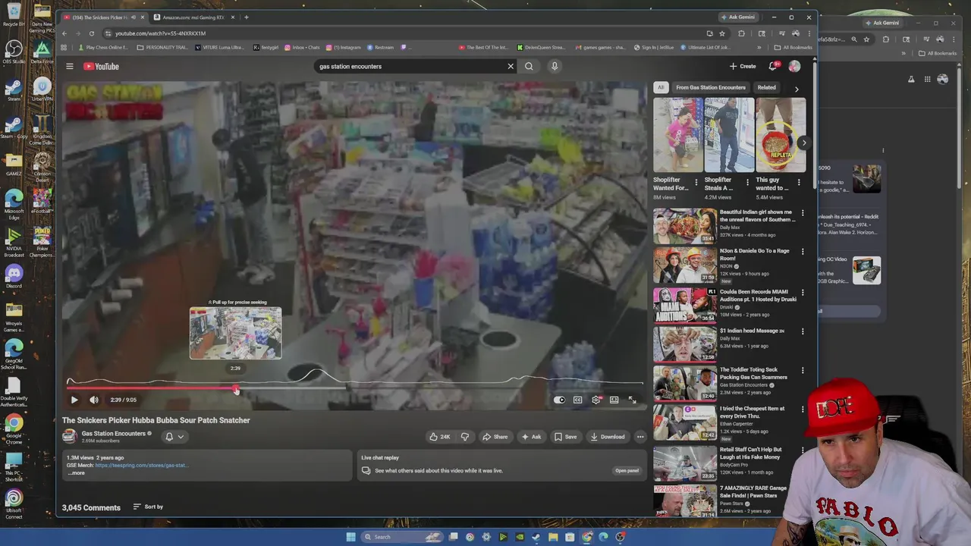Open YouTube notifications bell
The image size is (971, 546).
(x=773, y=67)
